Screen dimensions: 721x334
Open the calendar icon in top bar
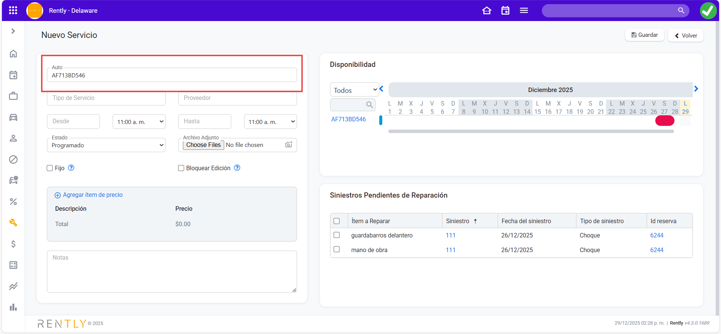point(505,11)
